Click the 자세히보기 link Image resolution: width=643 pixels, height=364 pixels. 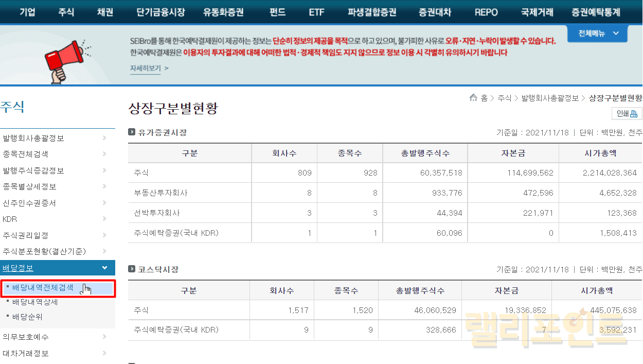point(146,68)
